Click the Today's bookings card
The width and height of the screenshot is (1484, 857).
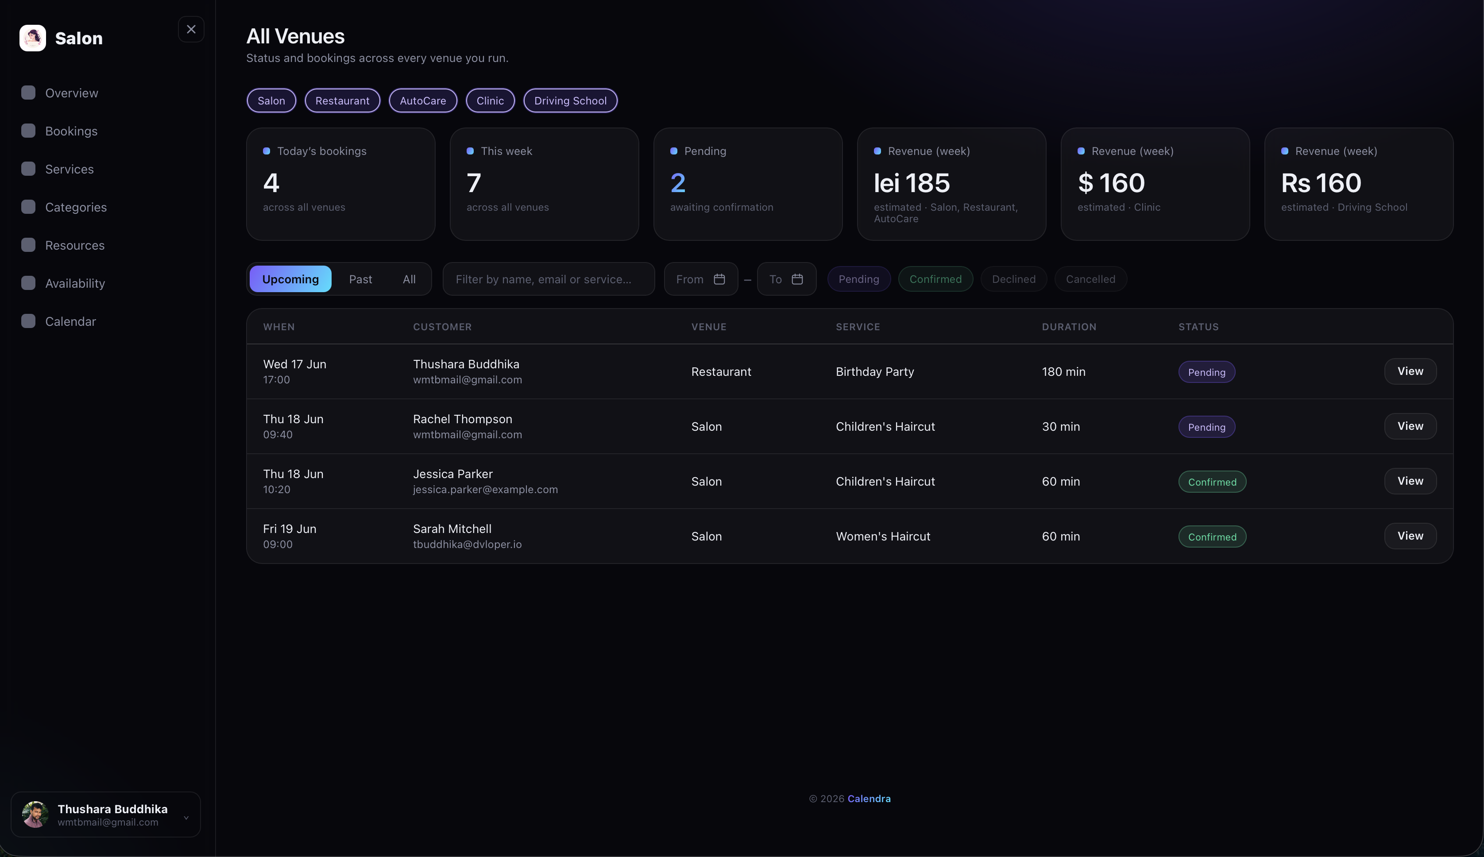[341, 184]
